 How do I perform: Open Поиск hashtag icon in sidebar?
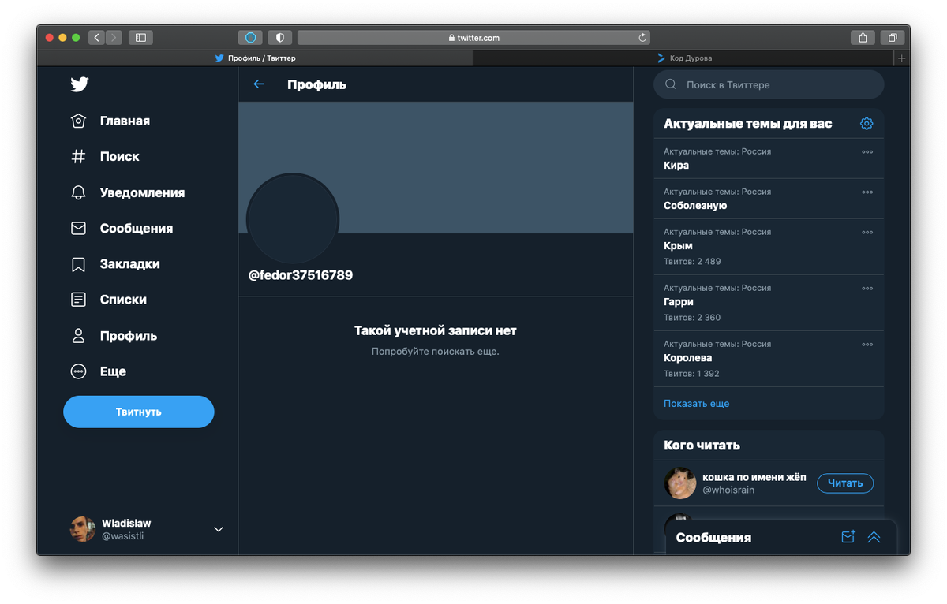coord(78,156)
